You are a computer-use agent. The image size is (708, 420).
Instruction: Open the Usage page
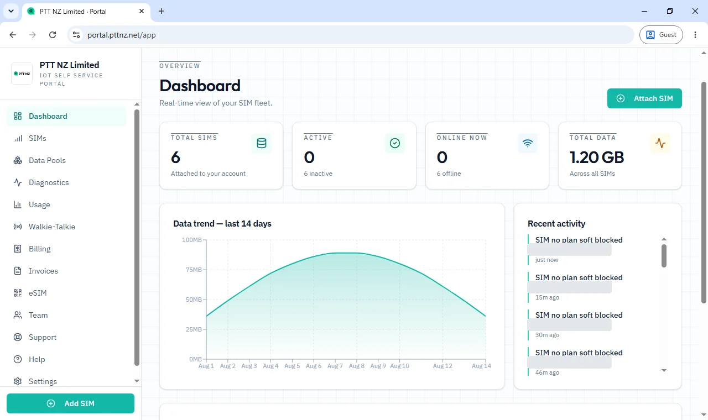point(66,204)
